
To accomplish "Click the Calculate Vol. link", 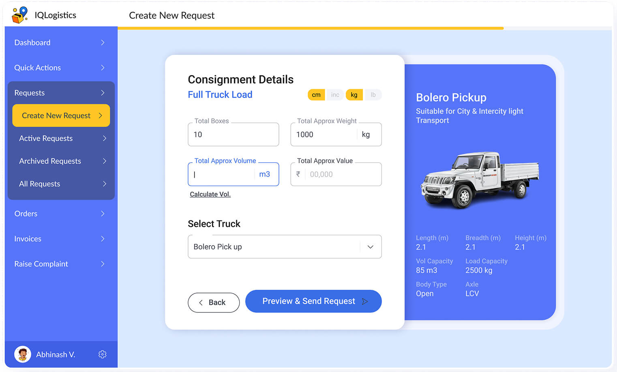I will point(210,194).
